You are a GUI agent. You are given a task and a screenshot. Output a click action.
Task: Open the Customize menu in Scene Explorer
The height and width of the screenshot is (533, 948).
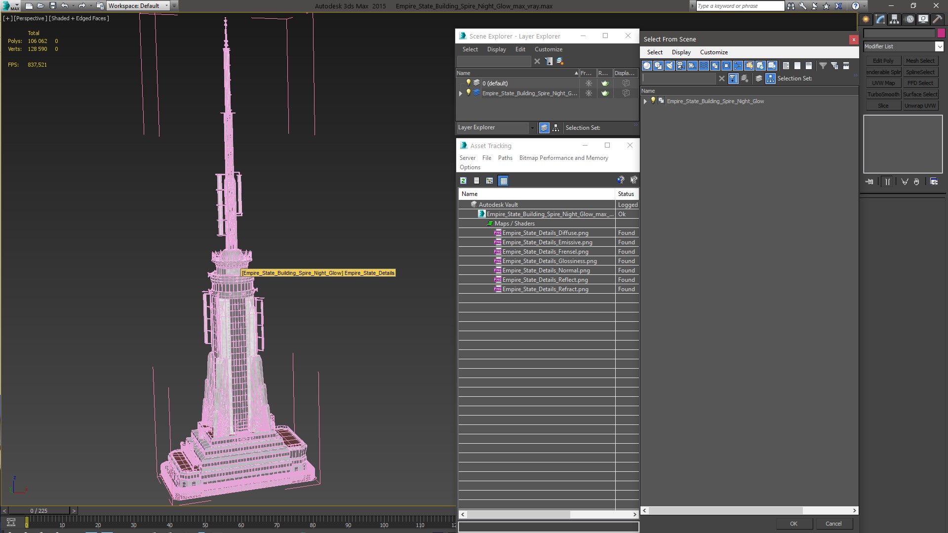pos(548,49)
